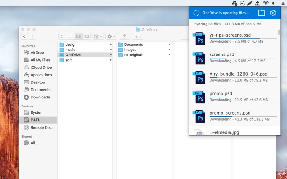Switch Finder to Cover Flow view
The width and height of the screenshot is (287, 179).
pos(86,37)
